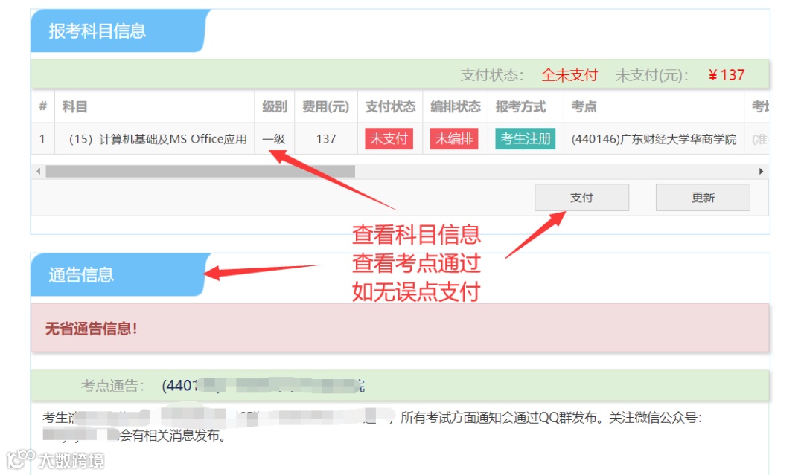Viewport: 804px width, 475px height.
Task: Click the 未支付(元) label in the status bar
Action: (651, 75)
